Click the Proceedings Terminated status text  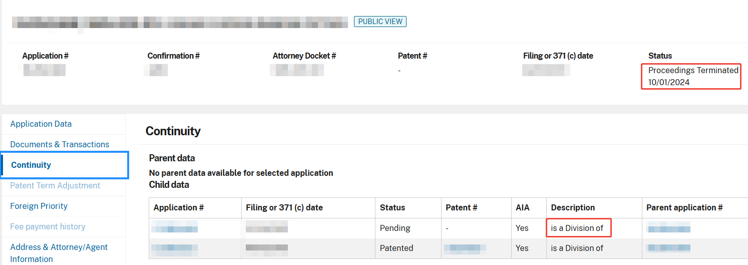tap(693, 71)
